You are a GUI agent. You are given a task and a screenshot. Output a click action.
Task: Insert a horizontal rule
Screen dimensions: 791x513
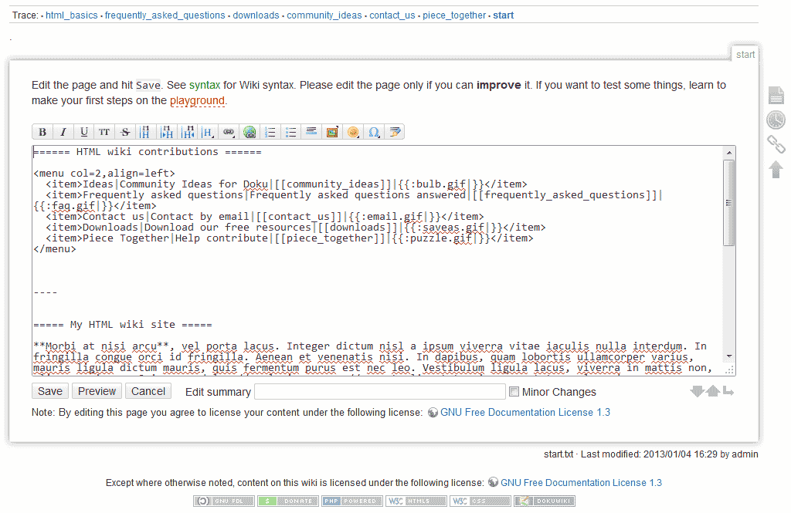(x=311, y=132)
